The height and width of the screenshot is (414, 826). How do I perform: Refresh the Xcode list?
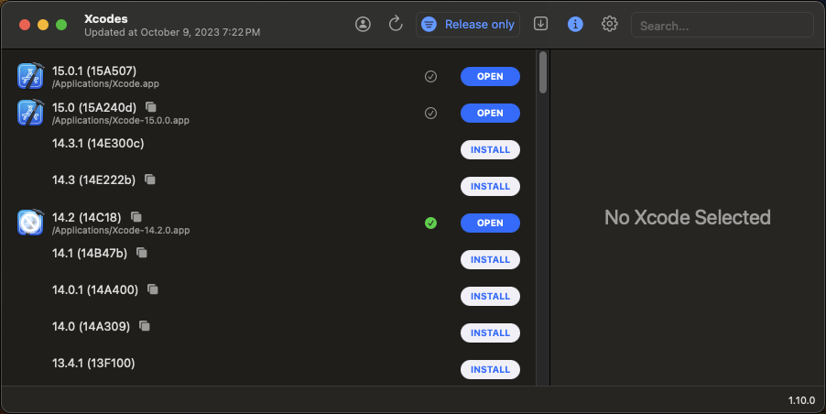pyautogui.click(x=395, y=24)
